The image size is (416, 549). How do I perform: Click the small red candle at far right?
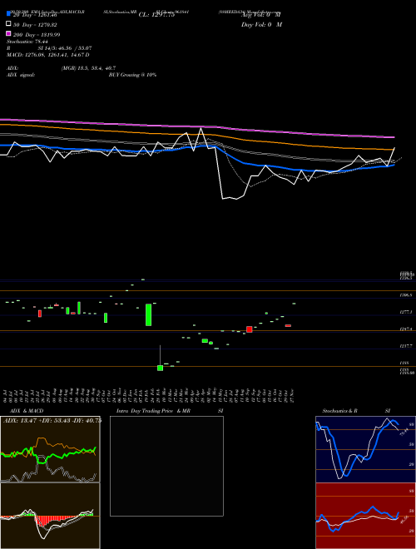(288, 325)
